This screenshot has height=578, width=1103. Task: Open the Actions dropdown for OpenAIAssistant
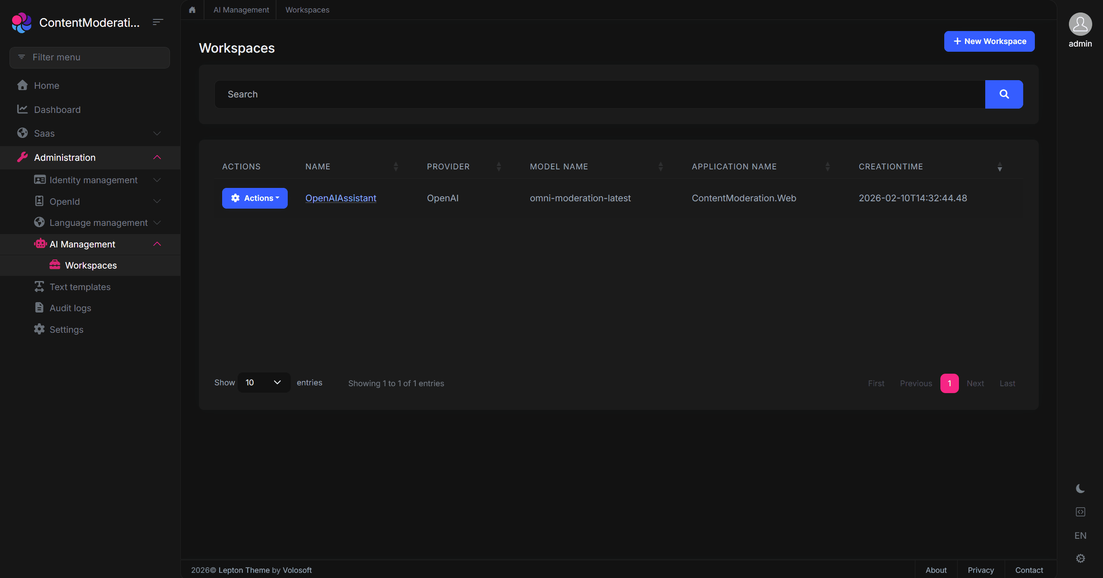(x=255, y=198)
